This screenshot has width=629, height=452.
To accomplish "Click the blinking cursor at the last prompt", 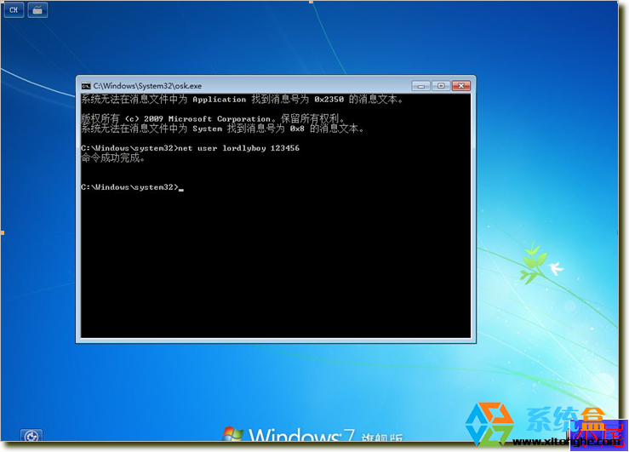I will [x=181, y=187].
